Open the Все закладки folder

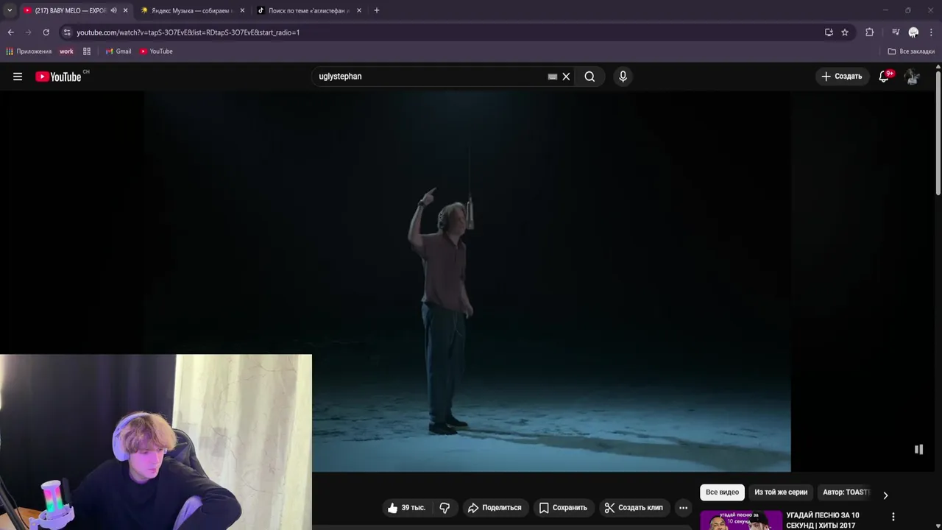[x=911, y=52]
